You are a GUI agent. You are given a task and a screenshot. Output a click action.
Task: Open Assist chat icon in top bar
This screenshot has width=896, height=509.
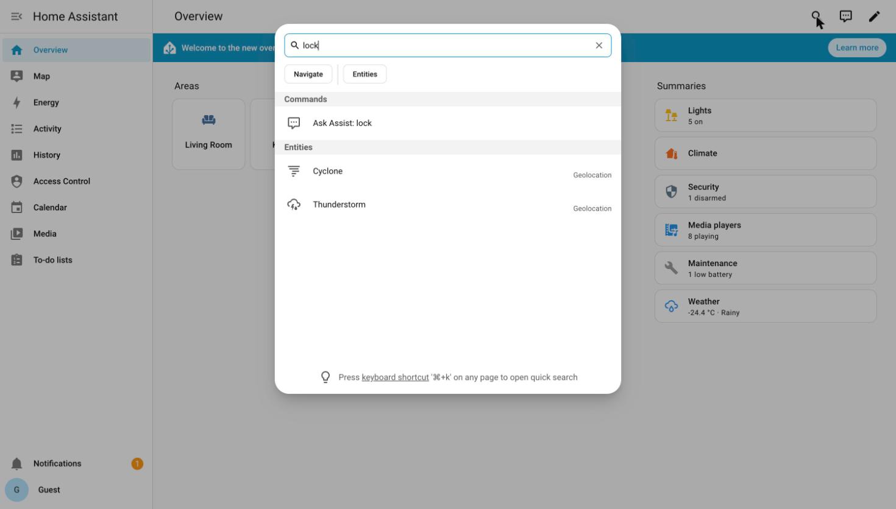(845, 16)
